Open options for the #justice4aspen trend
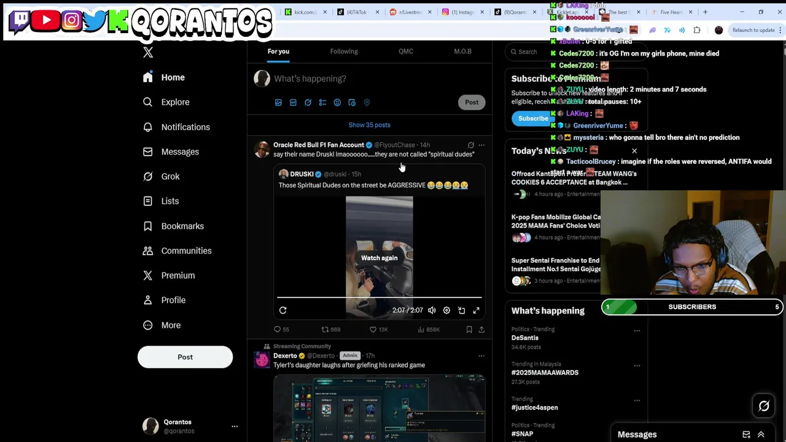This screenshot has width=786, height=442. point(637,400)
